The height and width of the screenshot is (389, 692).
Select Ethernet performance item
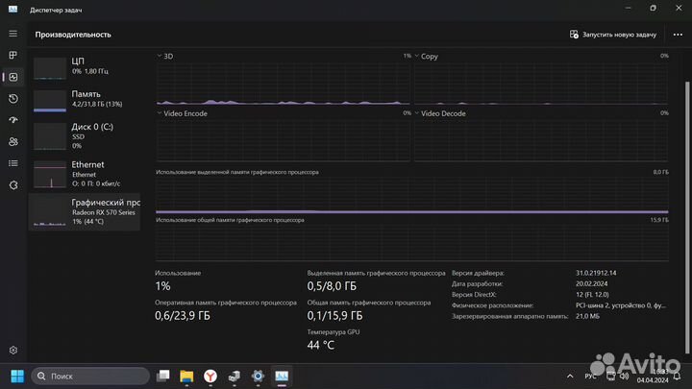click(86, 171)
